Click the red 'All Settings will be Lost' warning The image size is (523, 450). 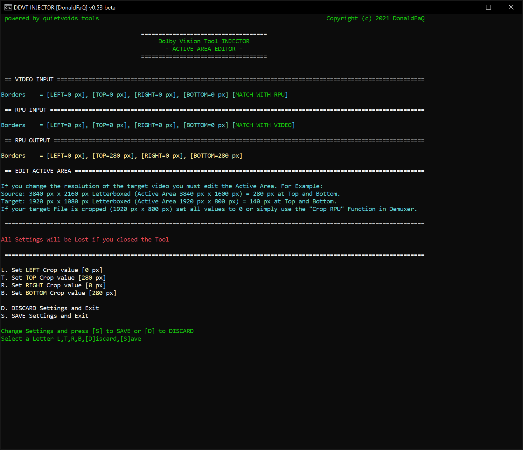85,240
